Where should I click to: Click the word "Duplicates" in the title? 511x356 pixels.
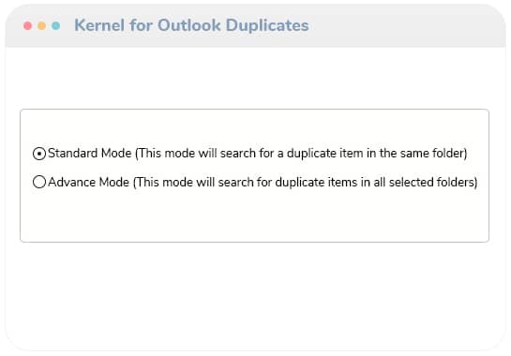pos(267,25)
